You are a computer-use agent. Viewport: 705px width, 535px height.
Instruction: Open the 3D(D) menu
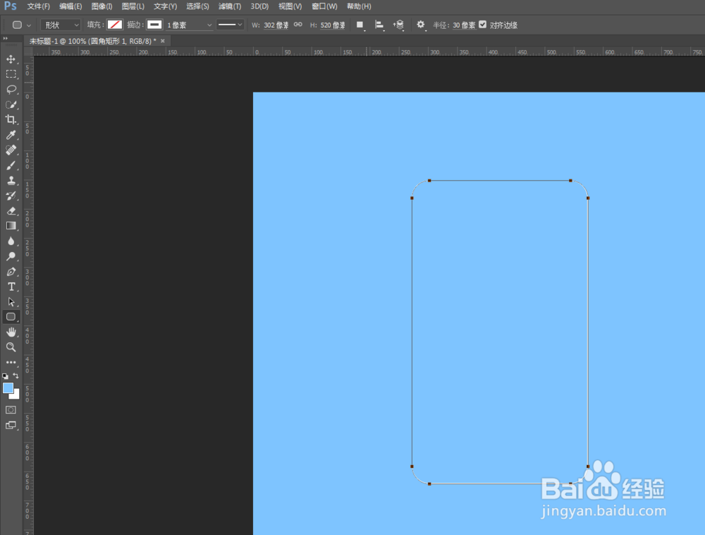259,6
